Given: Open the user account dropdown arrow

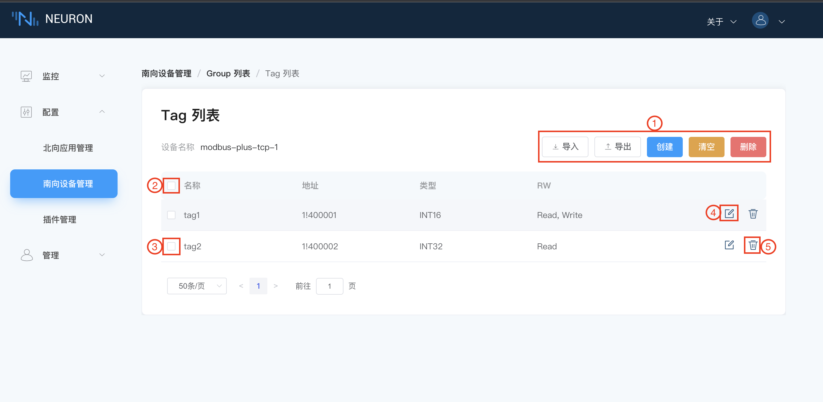Looking at the screenshot, I should pos(782,22).
